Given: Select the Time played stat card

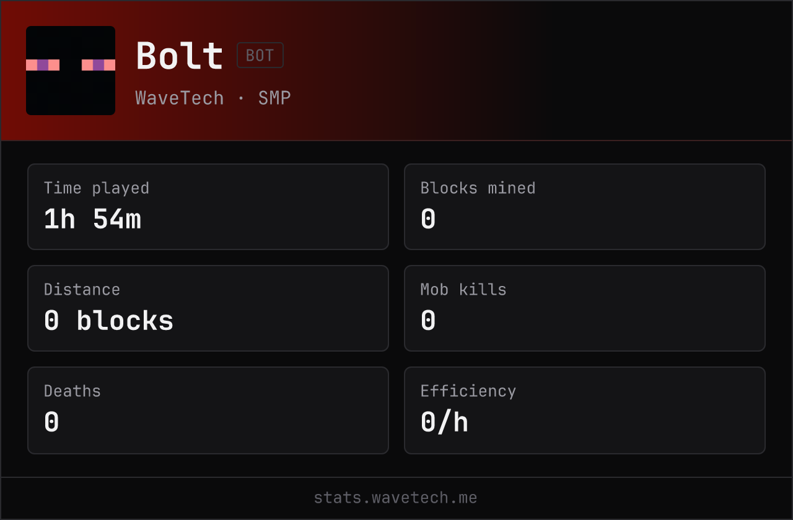Looking at the screenshot, I should (208, 207).
